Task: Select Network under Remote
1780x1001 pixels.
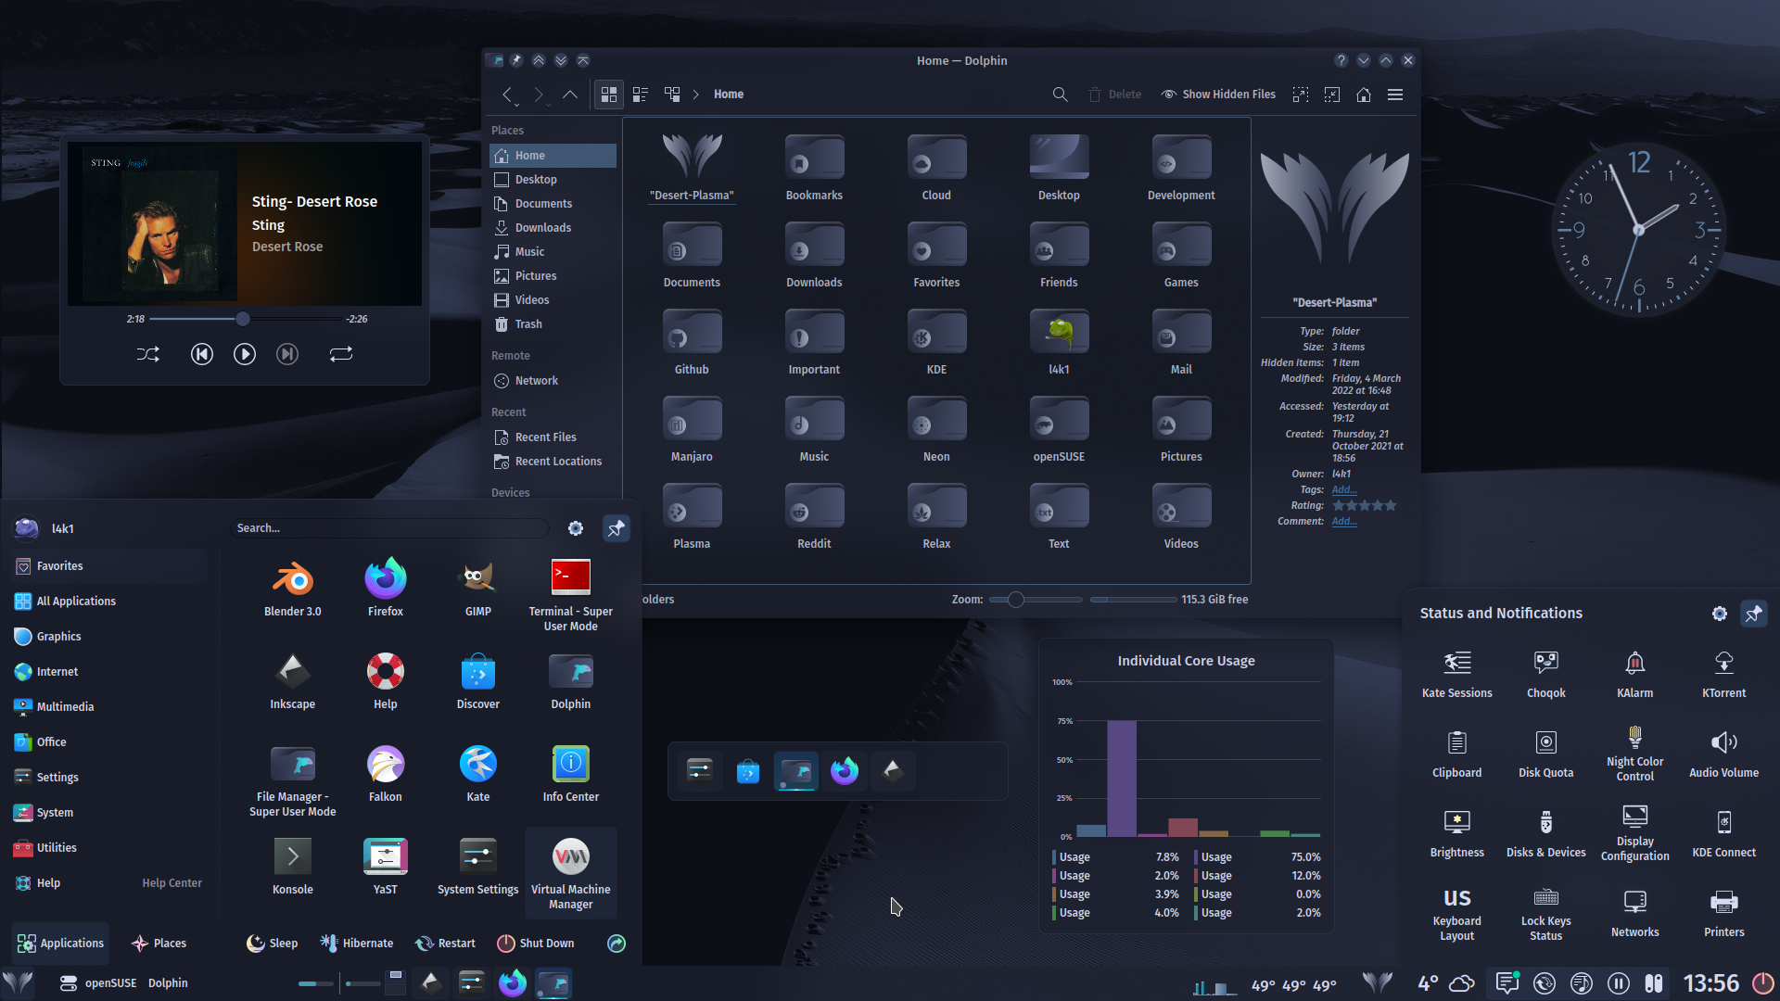Action: [x=553, y=381]
